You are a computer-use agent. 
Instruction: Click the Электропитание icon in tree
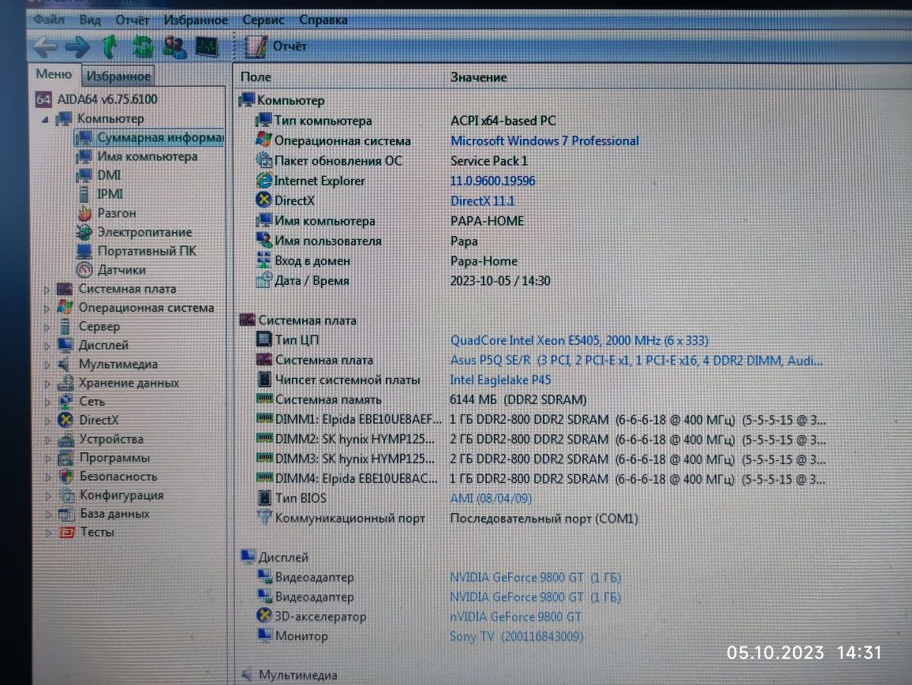[84, 232]
